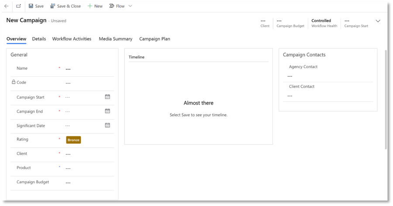Click the Flow command

117,6
